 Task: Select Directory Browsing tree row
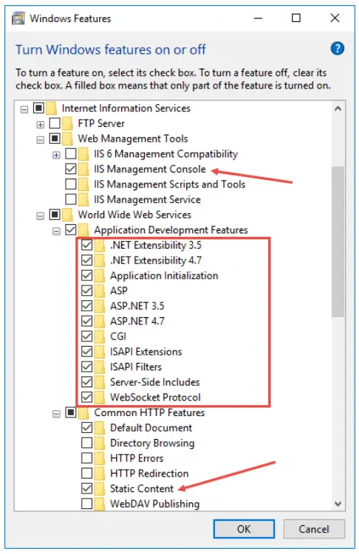pos(138,443)
